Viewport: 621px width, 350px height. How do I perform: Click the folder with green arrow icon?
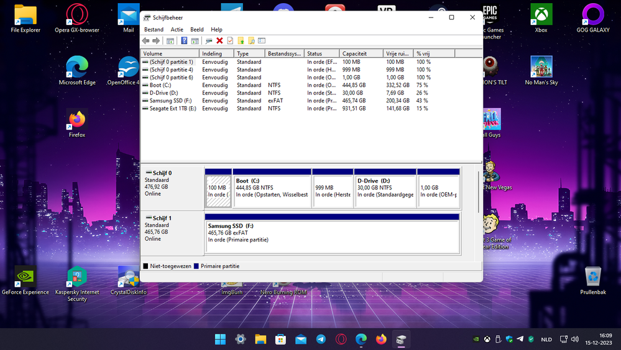click(x=241, y=41)
